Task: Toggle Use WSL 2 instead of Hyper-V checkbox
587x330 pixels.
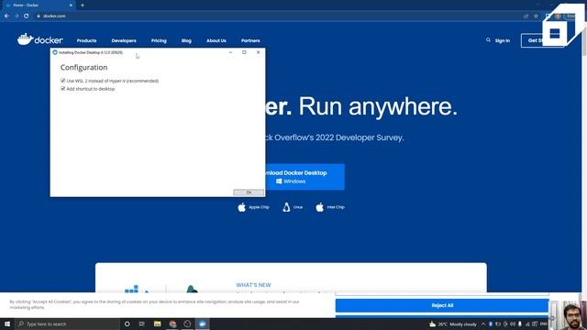Action: click(63, 81)
